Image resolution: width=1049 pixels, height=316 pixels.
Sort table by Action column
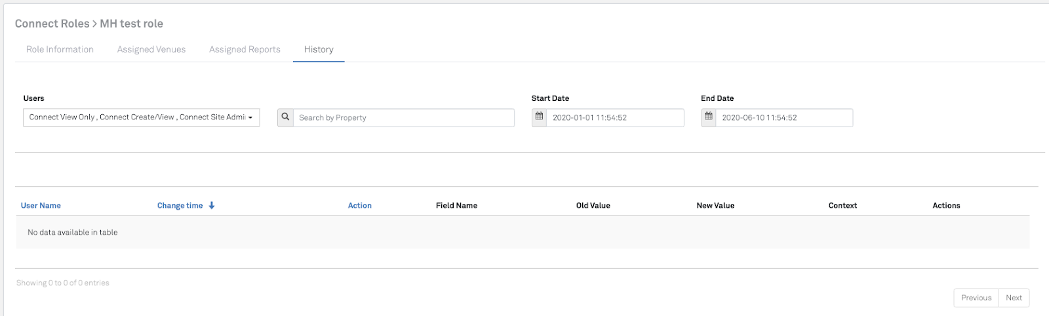359,205
